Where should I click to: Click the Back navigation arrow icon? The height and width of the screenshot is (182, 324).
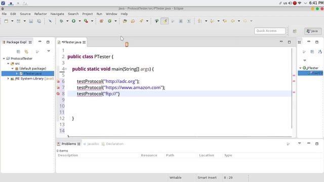click(x=233, y=21)
